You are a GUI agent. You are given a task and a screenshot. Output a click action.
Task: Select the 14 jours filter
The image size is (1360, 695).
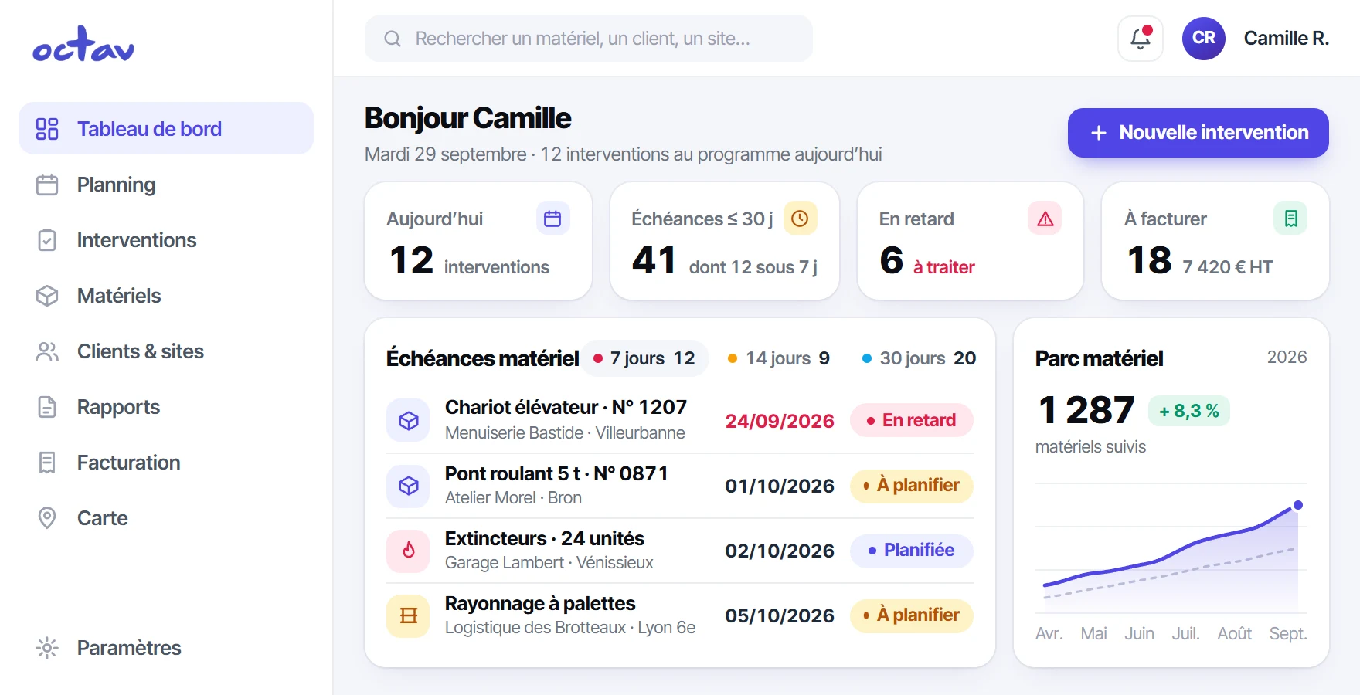click(779, 358)
